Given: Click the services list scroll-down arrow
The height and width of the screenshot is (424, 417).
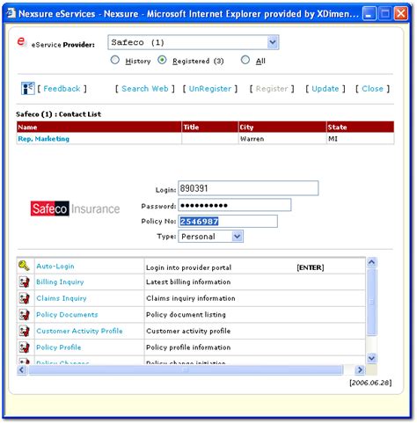Looking at the screenshot, I should [372, 358].
